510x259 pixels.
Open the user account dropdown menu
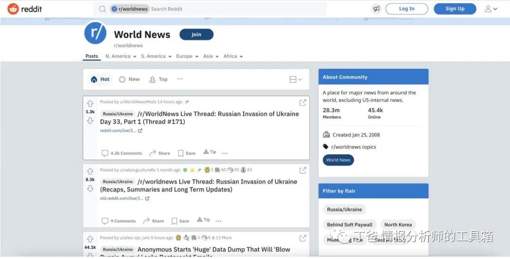491,9
